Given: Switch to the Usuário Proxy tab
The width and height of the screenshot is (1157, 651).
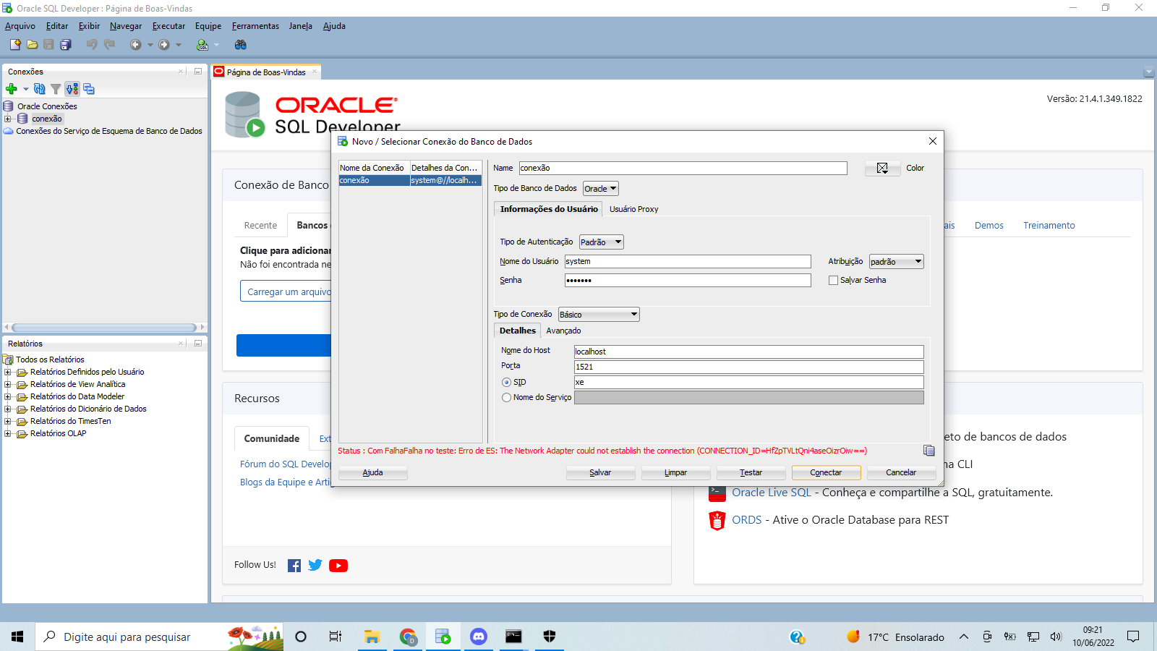Looking at the screenshot, I should pos(633,209).
